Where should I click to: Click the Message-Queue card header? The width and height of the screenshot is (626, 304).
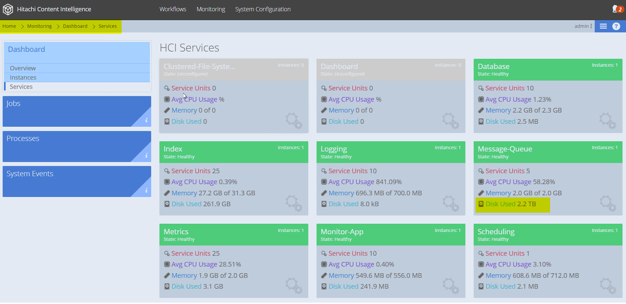click(x=548, y=152)
